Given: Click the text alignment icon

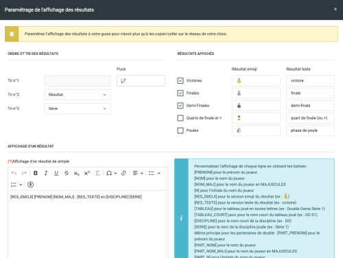Looking at the screenshot, I should pyautogui.click(x=136, y=173).
